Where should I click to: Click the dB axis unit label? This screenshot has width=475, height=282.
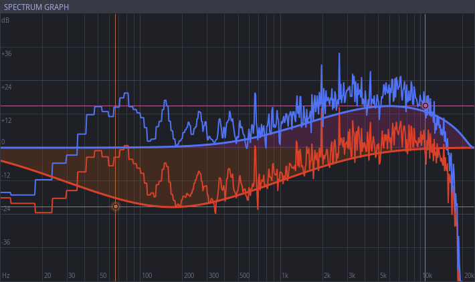(x=5, y=20)
